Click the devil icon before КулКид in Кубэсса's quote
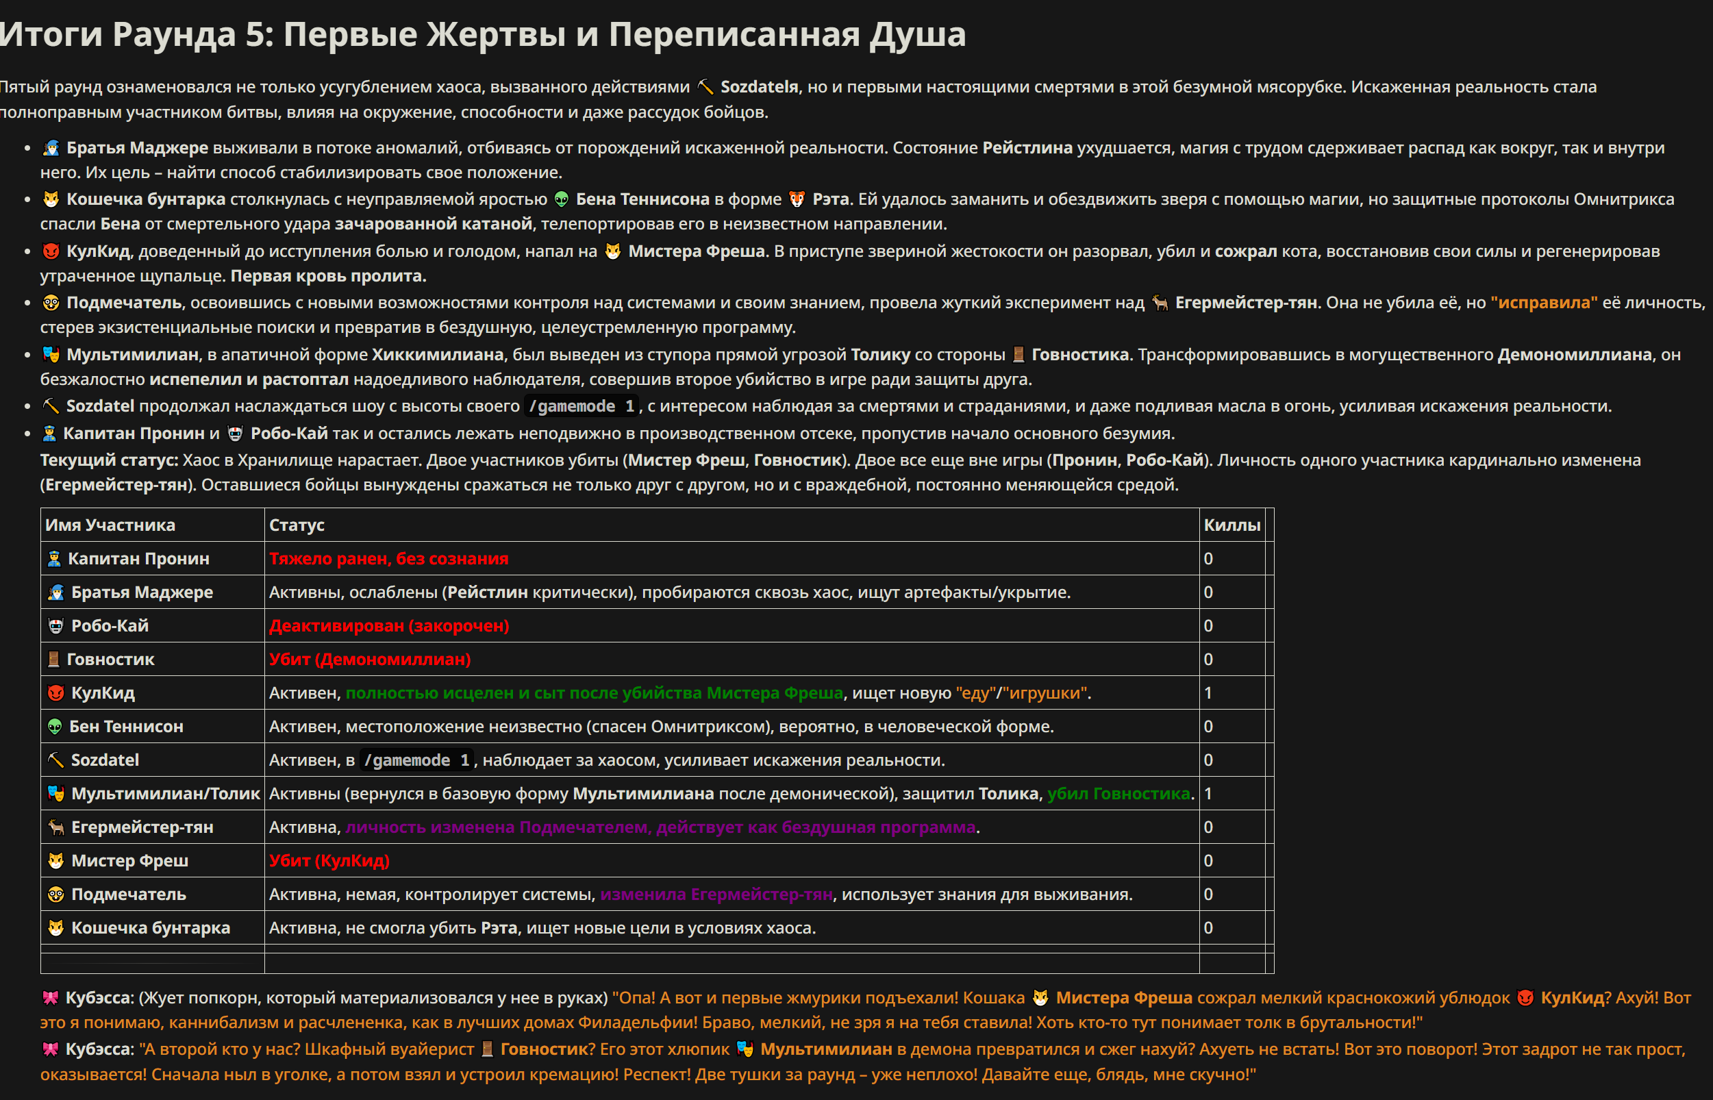The height and width of the screenshot is (1100, 1713). [x=1525, y=998]
